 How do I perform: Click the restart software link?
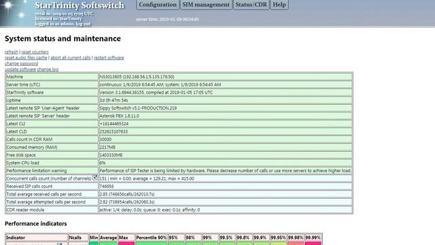pos(109,58)
